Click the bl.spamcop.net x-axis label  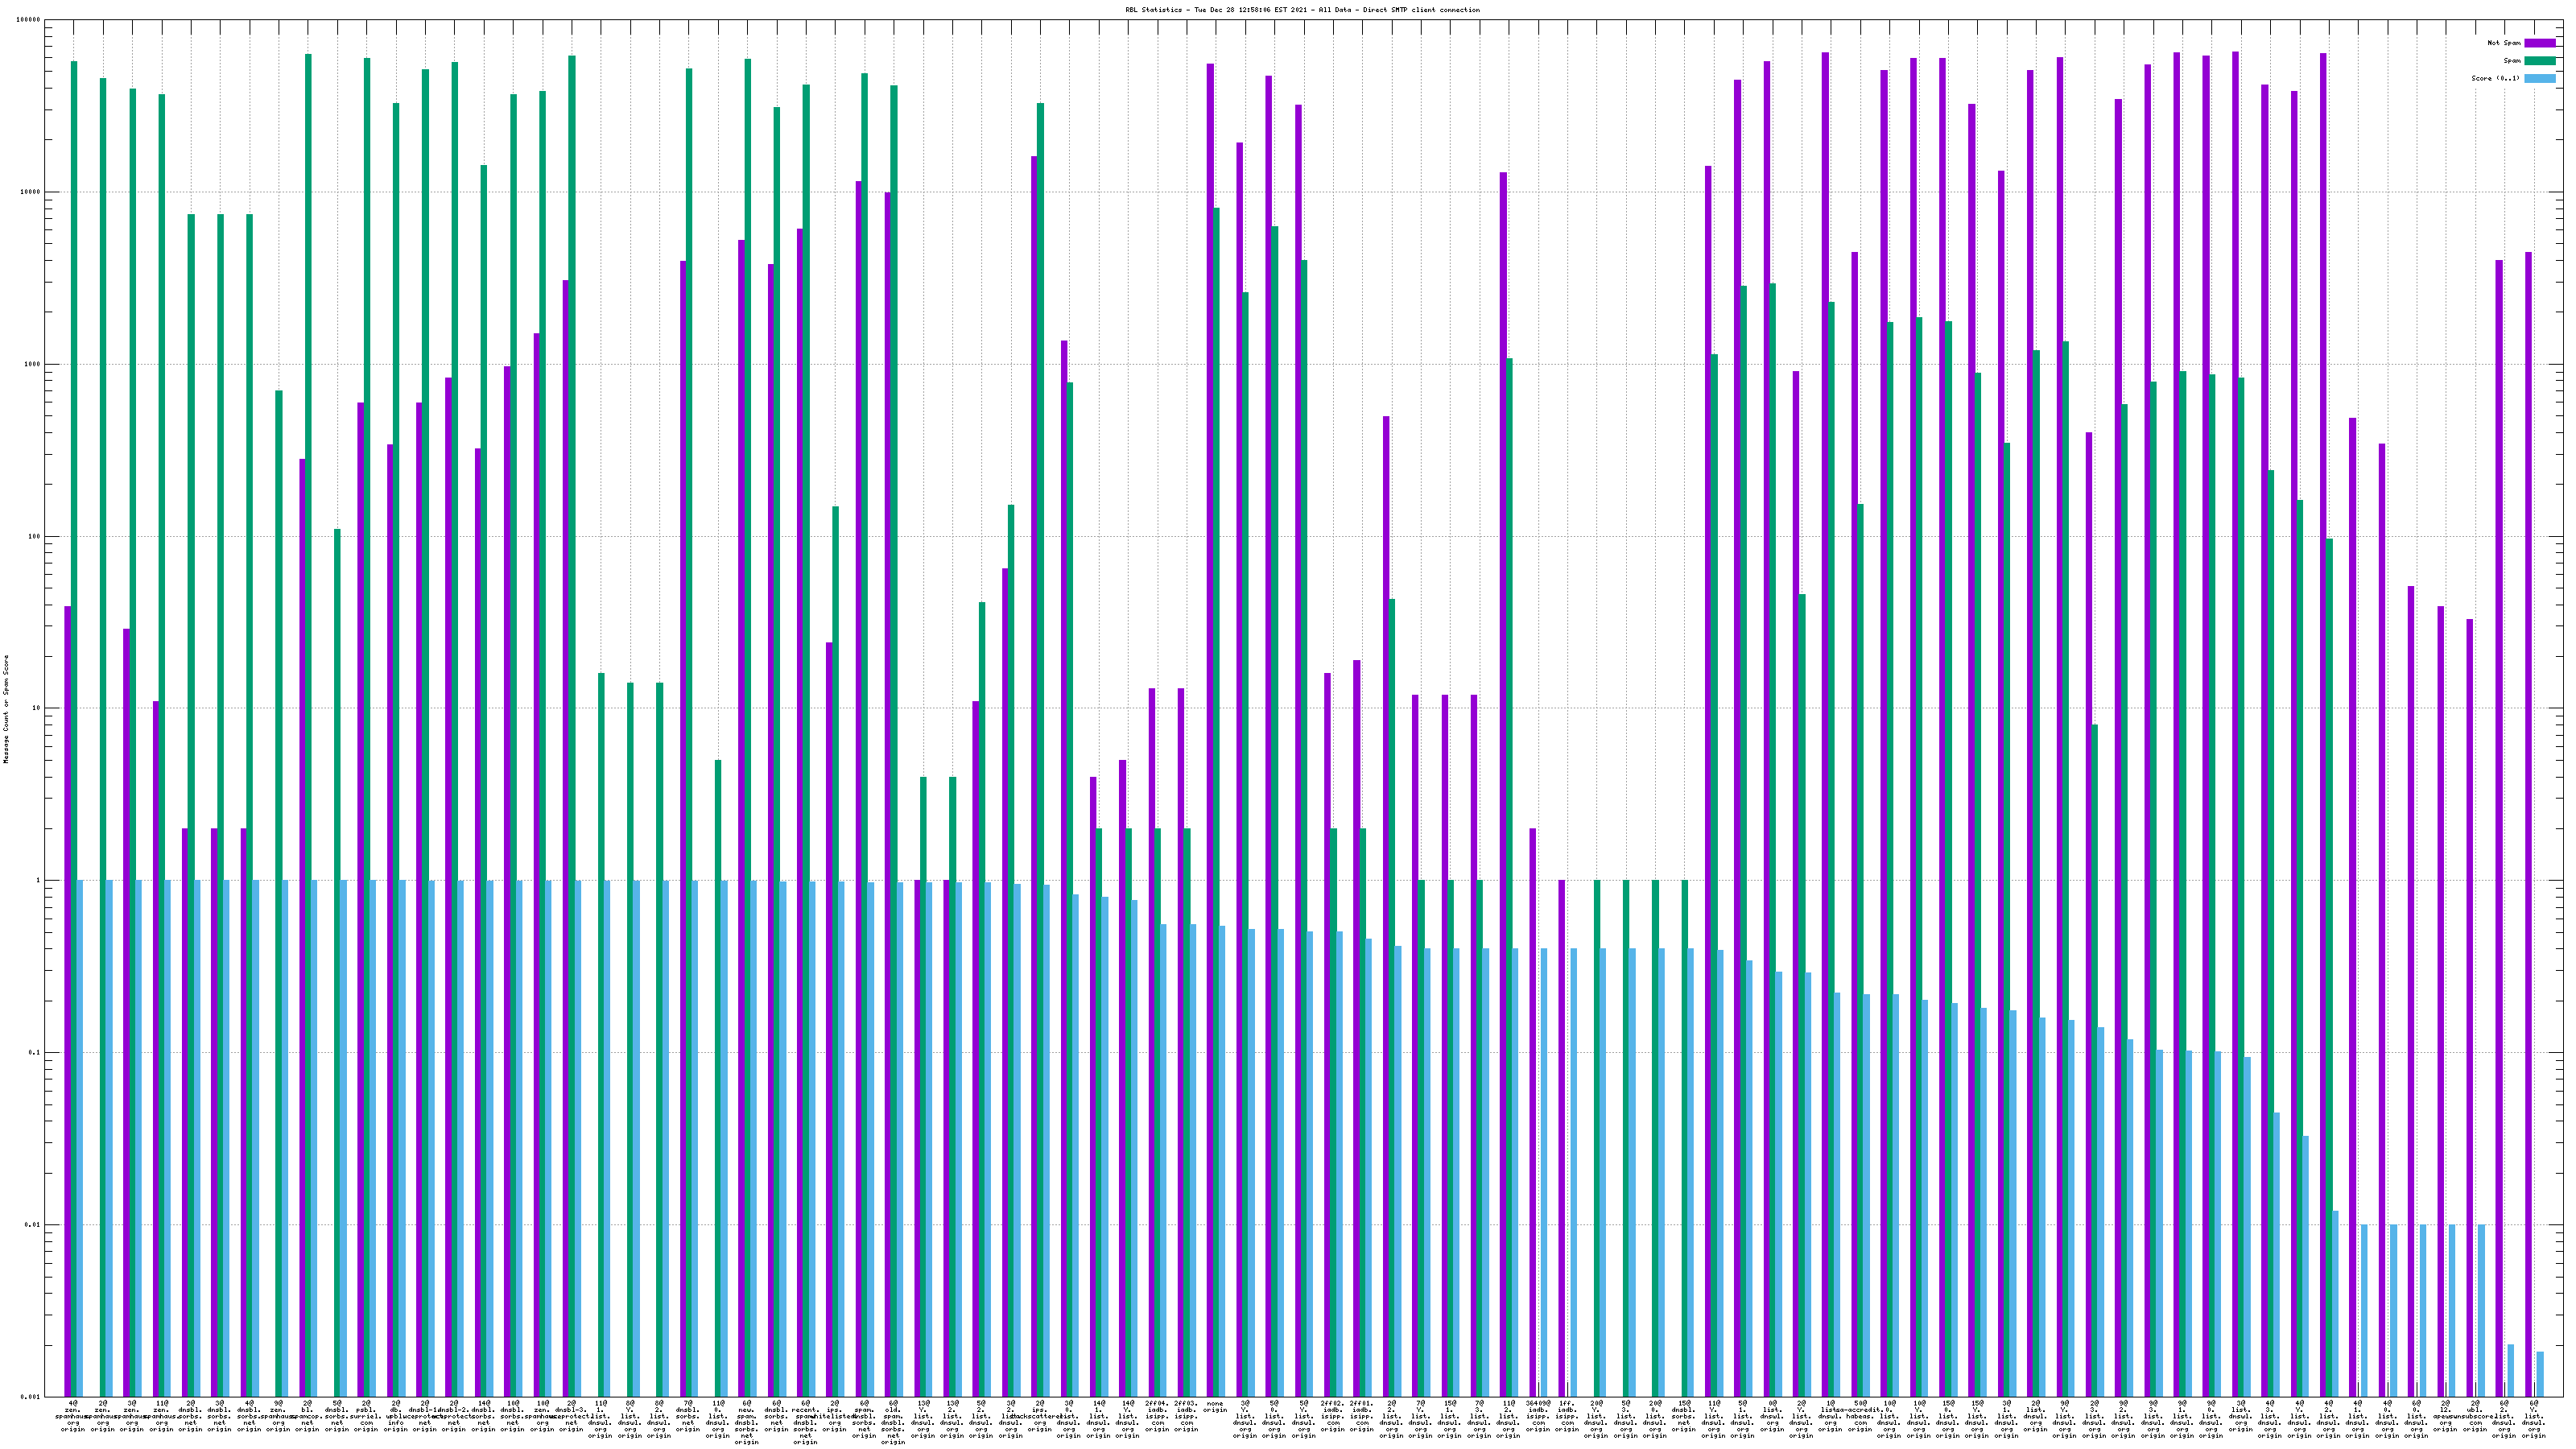(307, 1416)
